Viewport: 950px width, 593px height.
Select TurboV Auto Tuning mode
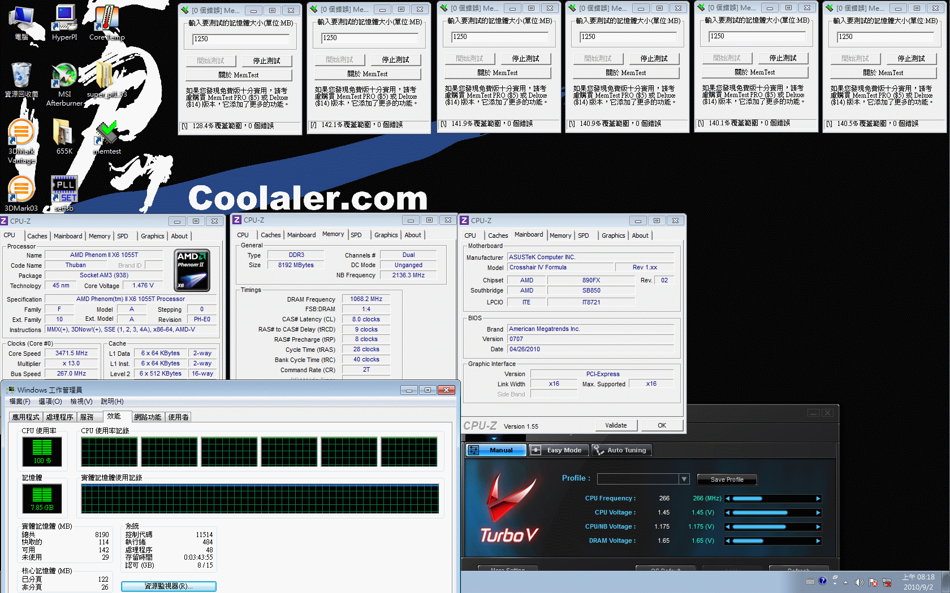(621, 450)
